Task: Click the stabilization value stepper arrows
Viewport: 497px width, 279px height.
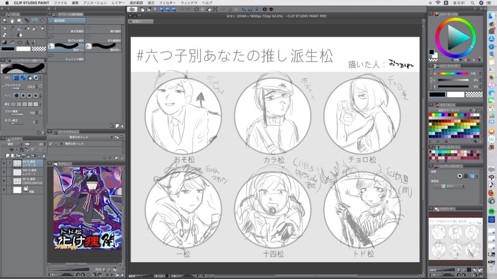Action: tap(37, 122)
